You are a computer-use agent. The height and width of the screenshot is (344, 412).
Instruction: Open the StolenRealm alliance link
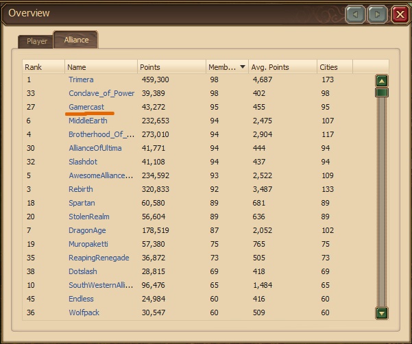click(x=89, y=217)
